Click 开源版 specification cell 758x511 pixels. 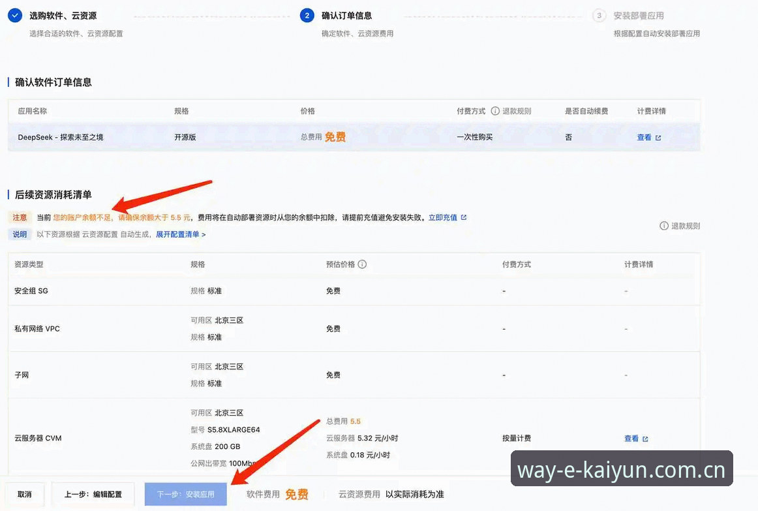coord(185,137)
